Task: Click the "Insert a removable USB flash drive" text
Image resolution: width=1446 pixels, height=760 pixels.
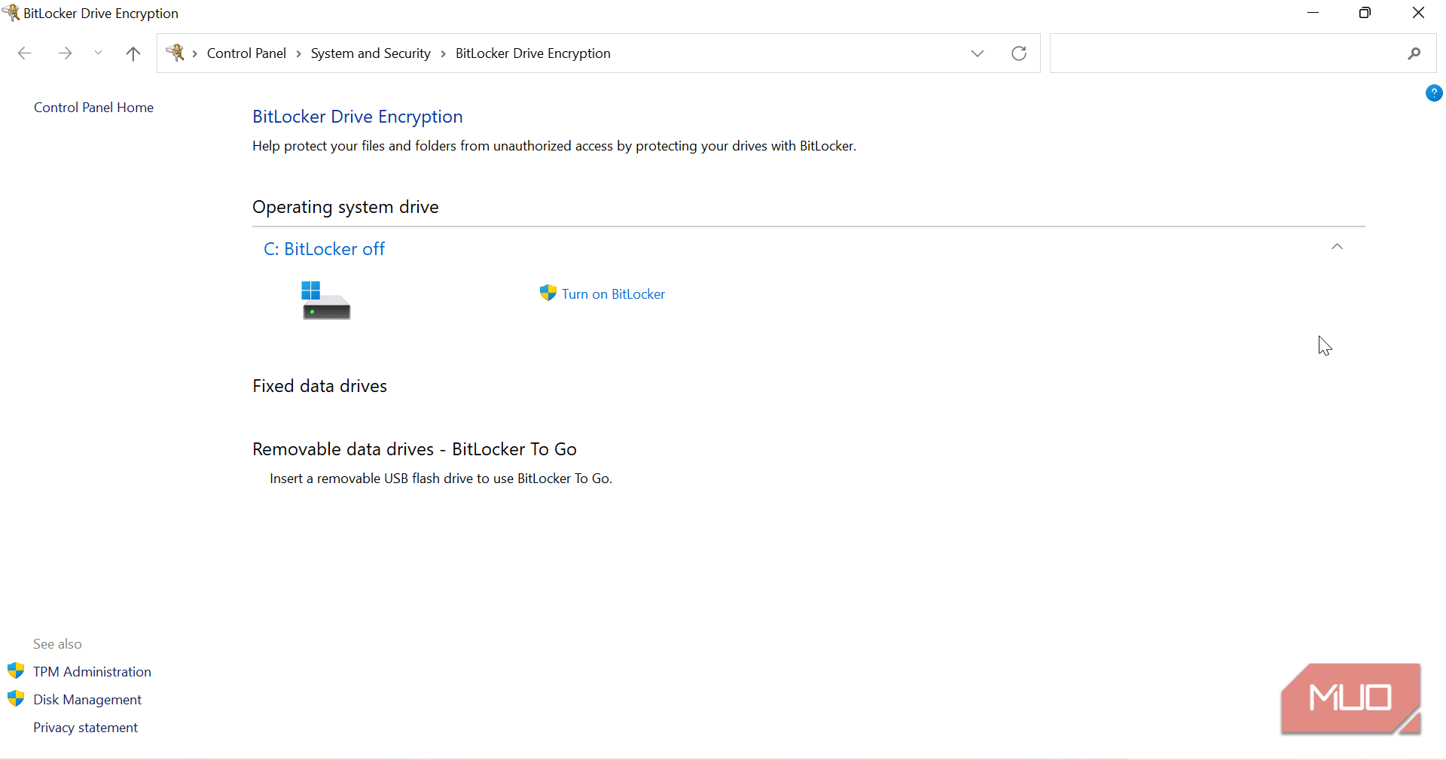Action: [x=441, y=479]
